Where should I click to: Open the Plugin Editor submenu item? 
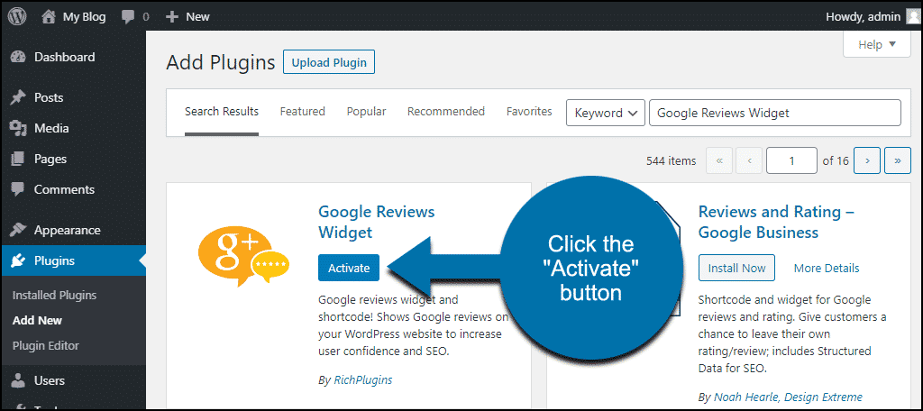click(x=45, y=345)
